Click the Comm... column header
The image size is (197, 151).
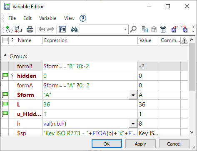coord(170,40)
